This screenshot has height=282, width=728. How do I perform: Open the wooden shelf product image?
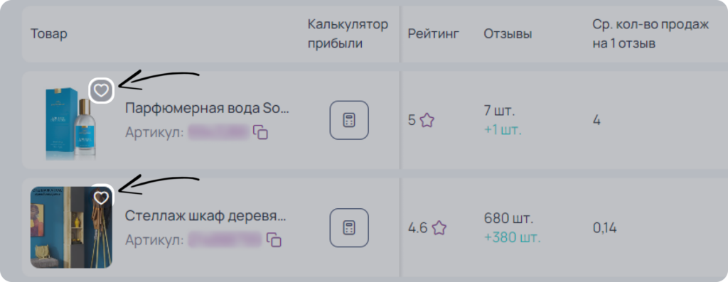71,227
